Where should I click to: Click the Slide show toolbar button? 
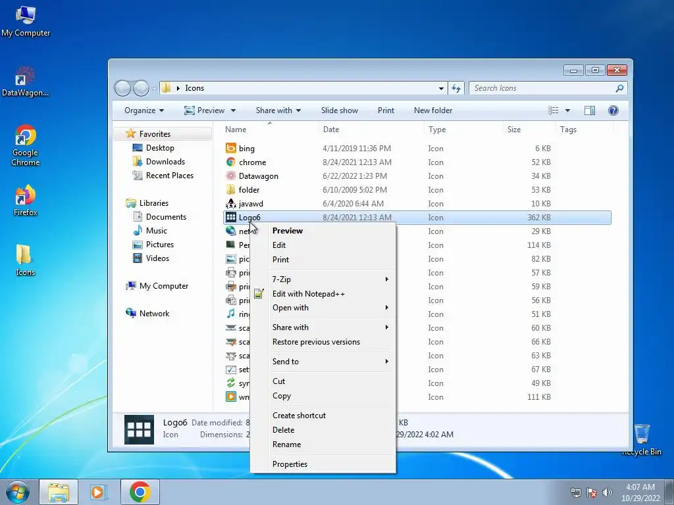tap(340, 110)
